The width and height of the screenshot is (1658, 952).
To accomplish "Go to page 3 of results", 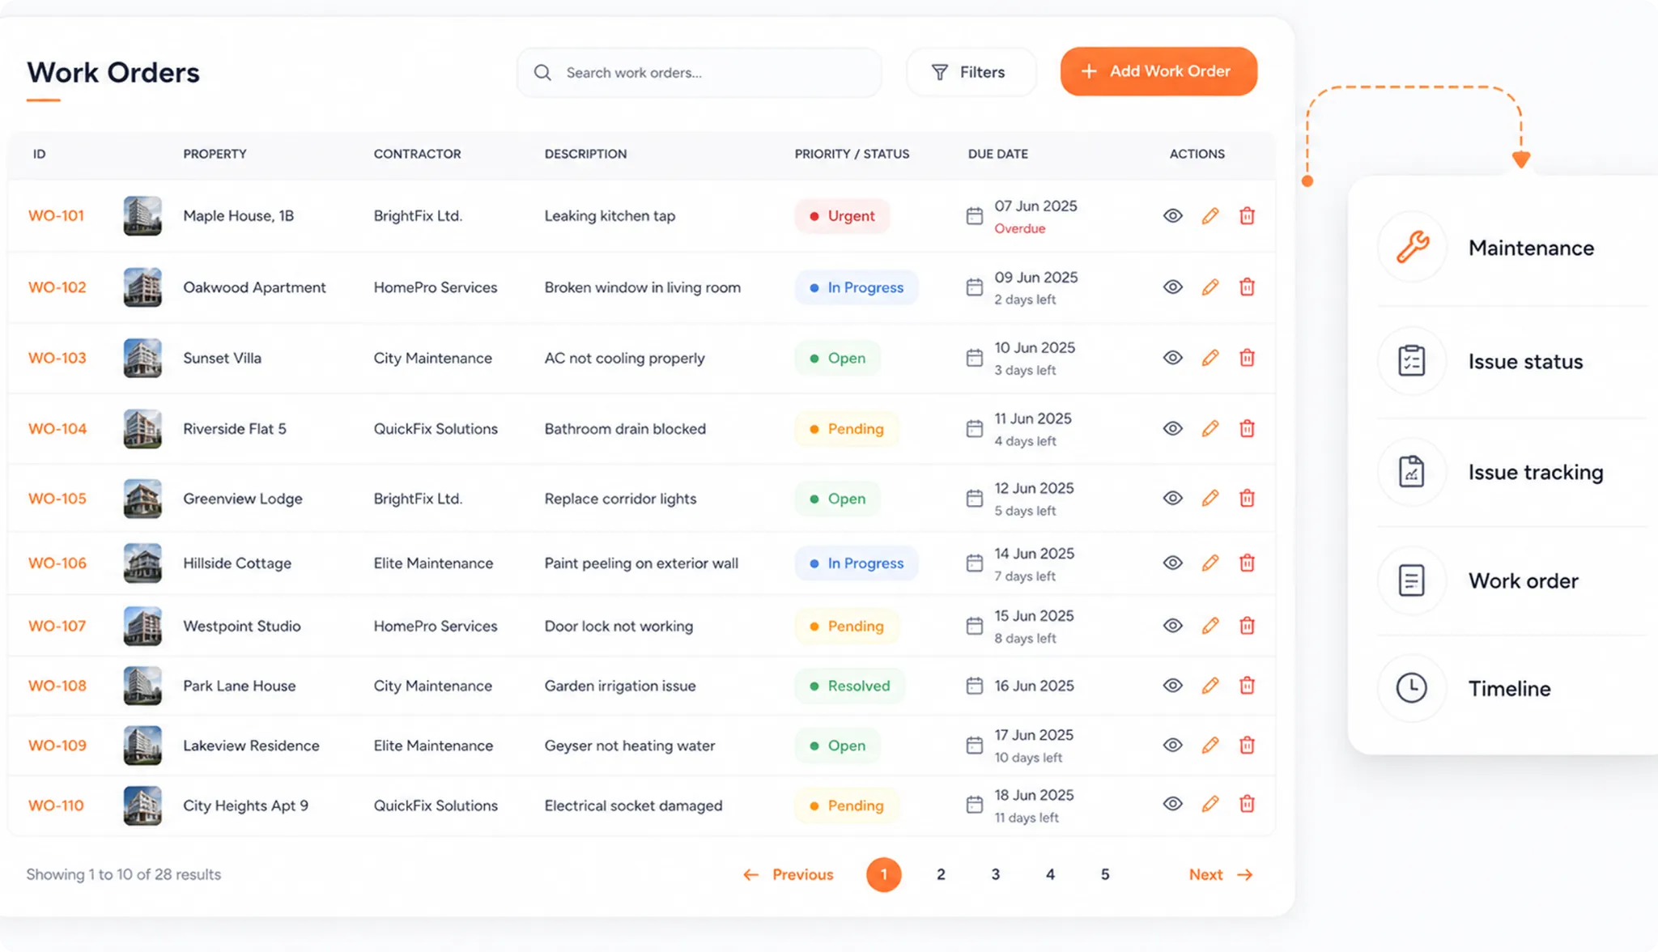I will (996, 874).
